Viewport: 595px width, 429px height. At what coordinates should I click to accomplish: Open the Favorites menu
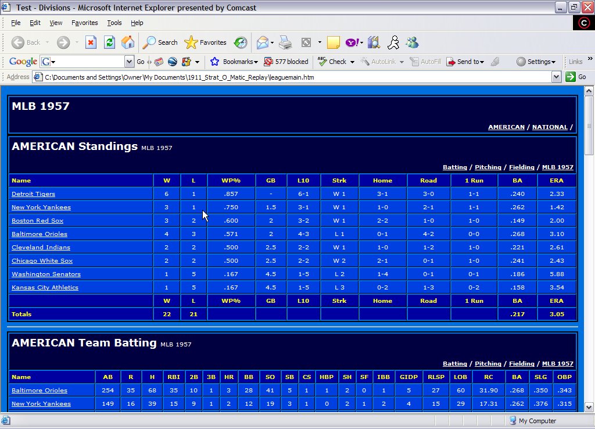pos(84,23)
